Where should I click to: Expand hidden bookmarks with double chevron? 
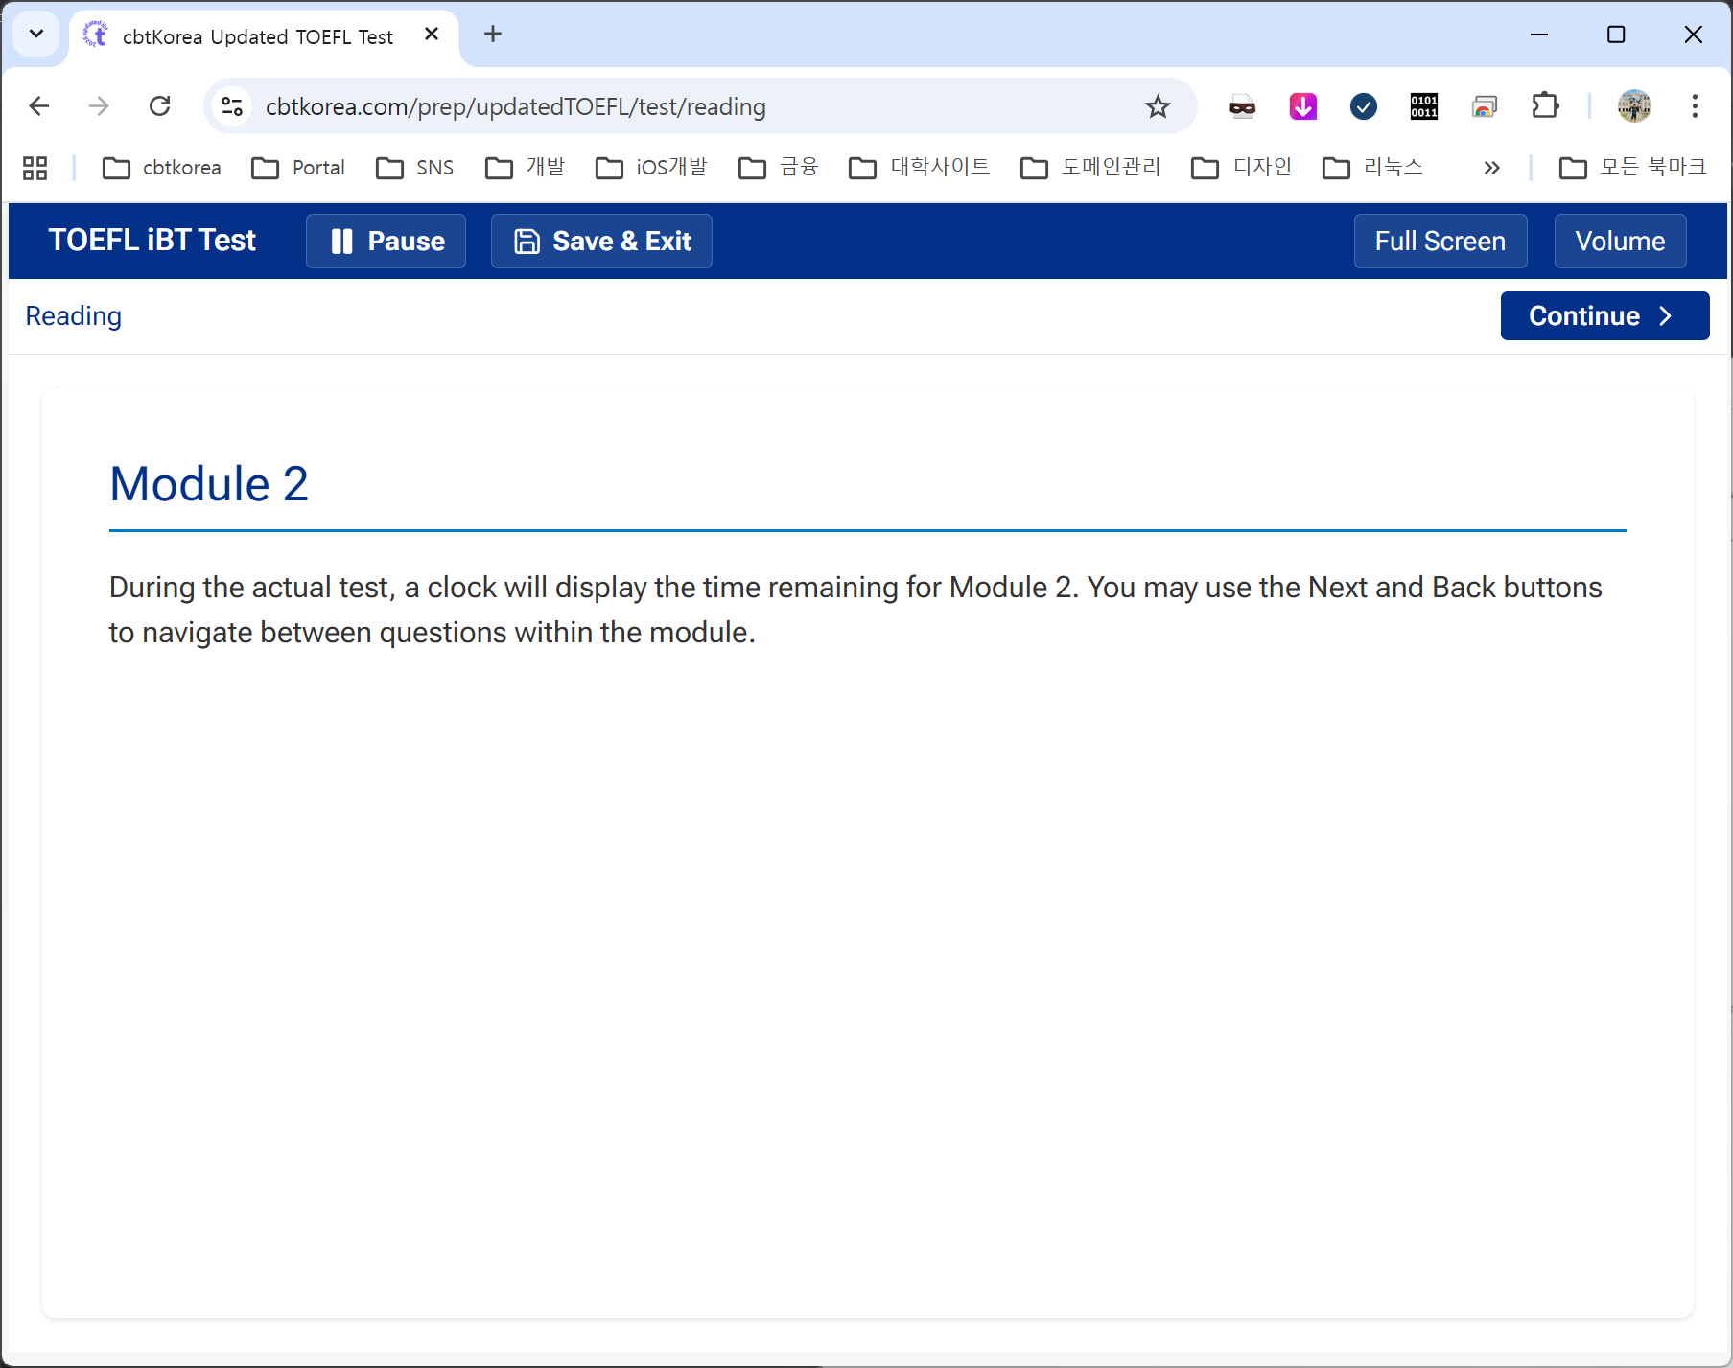pos(1490,168)
